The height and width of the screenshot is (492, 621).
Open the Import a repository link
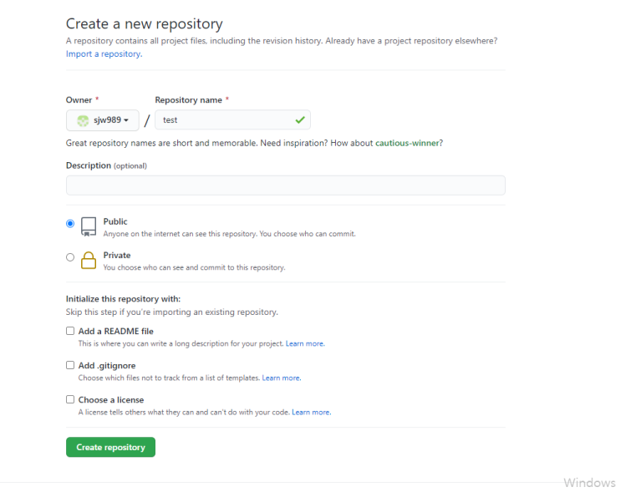click(x=104, y=53)
